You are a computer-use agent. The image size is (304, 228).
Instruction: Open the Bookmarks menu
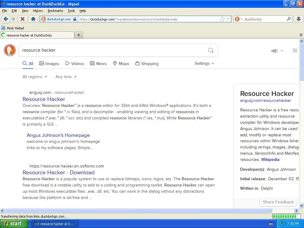click(56, 11)
